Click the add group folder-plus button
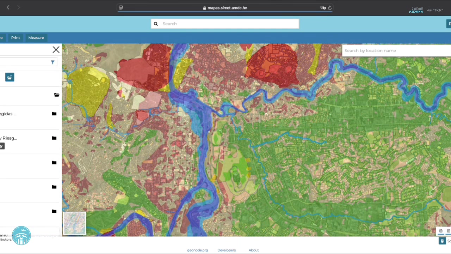Image resolution: width=451 pixels, height=254 pixels. pyautogui.click(x=10, y=77)
